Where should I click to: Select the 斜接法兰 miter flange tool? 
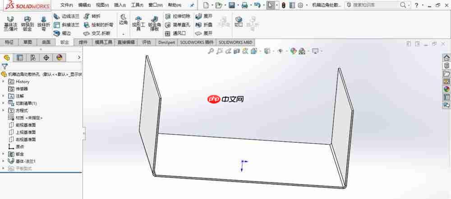pyautogui.click(x=66, y=25)
